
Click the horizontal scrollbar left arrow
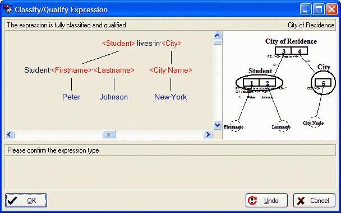point(10,135)
